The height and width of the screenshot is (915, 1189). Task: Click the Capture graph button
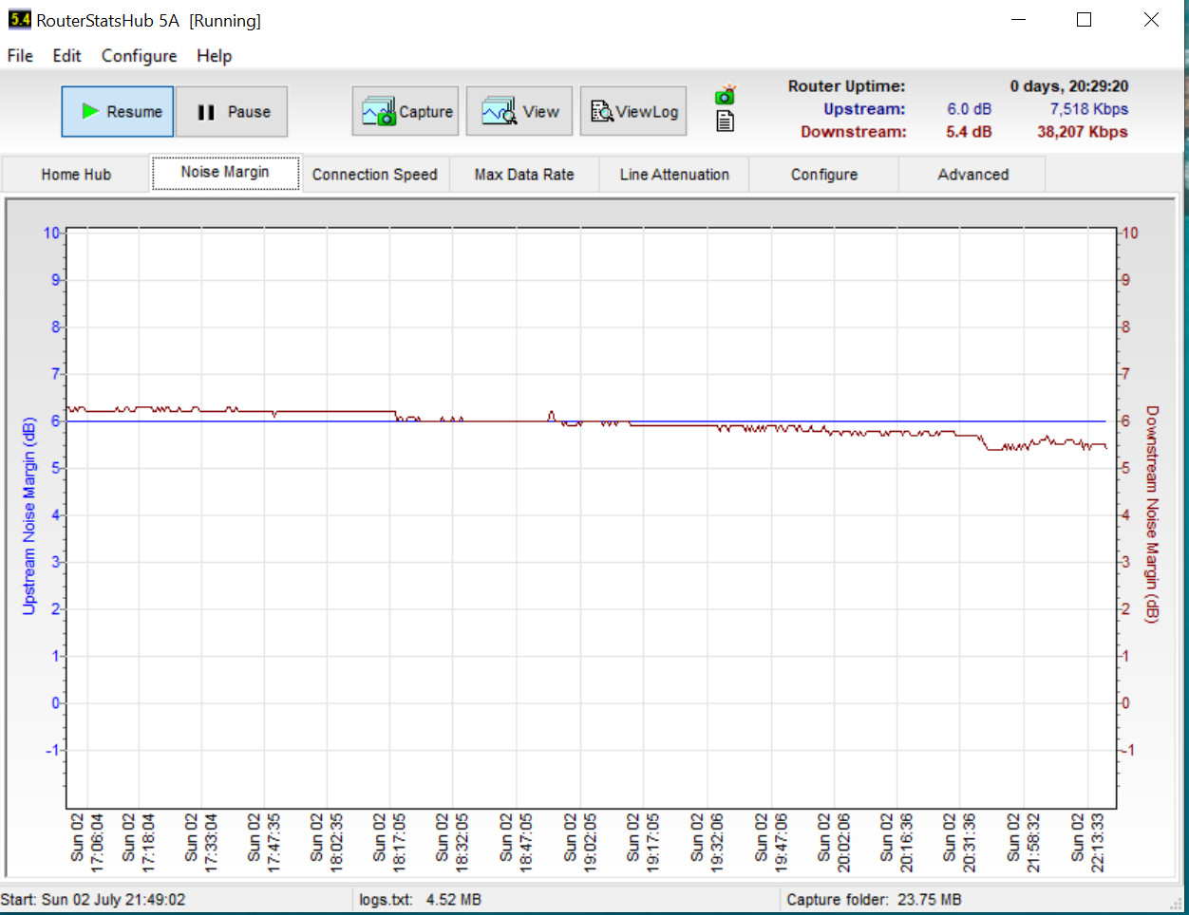click(x=406, y=112)
